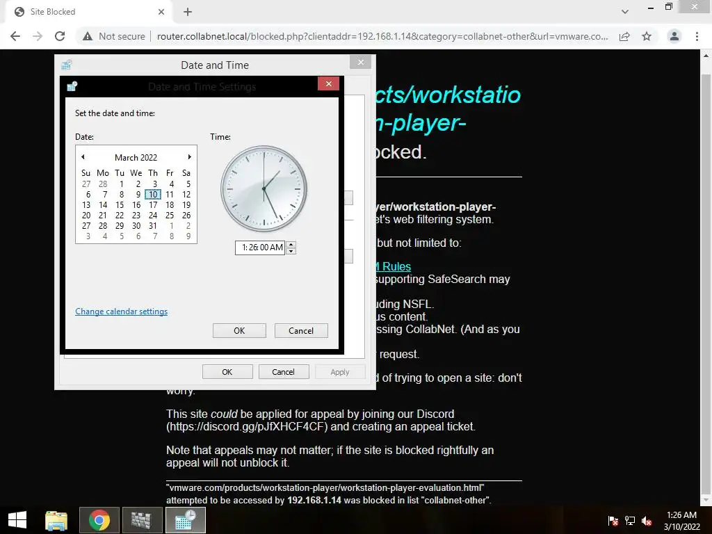Go to previous month in calendar
This screenshot has width=712, height=534.
point(83,157)
